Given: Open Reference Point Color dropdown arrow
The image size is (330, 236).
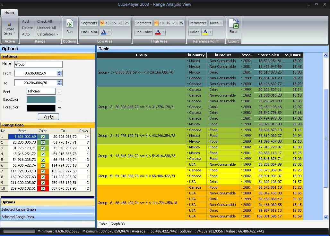Looking at the screenshot, I should (210, 32).
